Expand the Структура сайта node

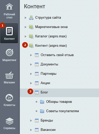point(26,18)
